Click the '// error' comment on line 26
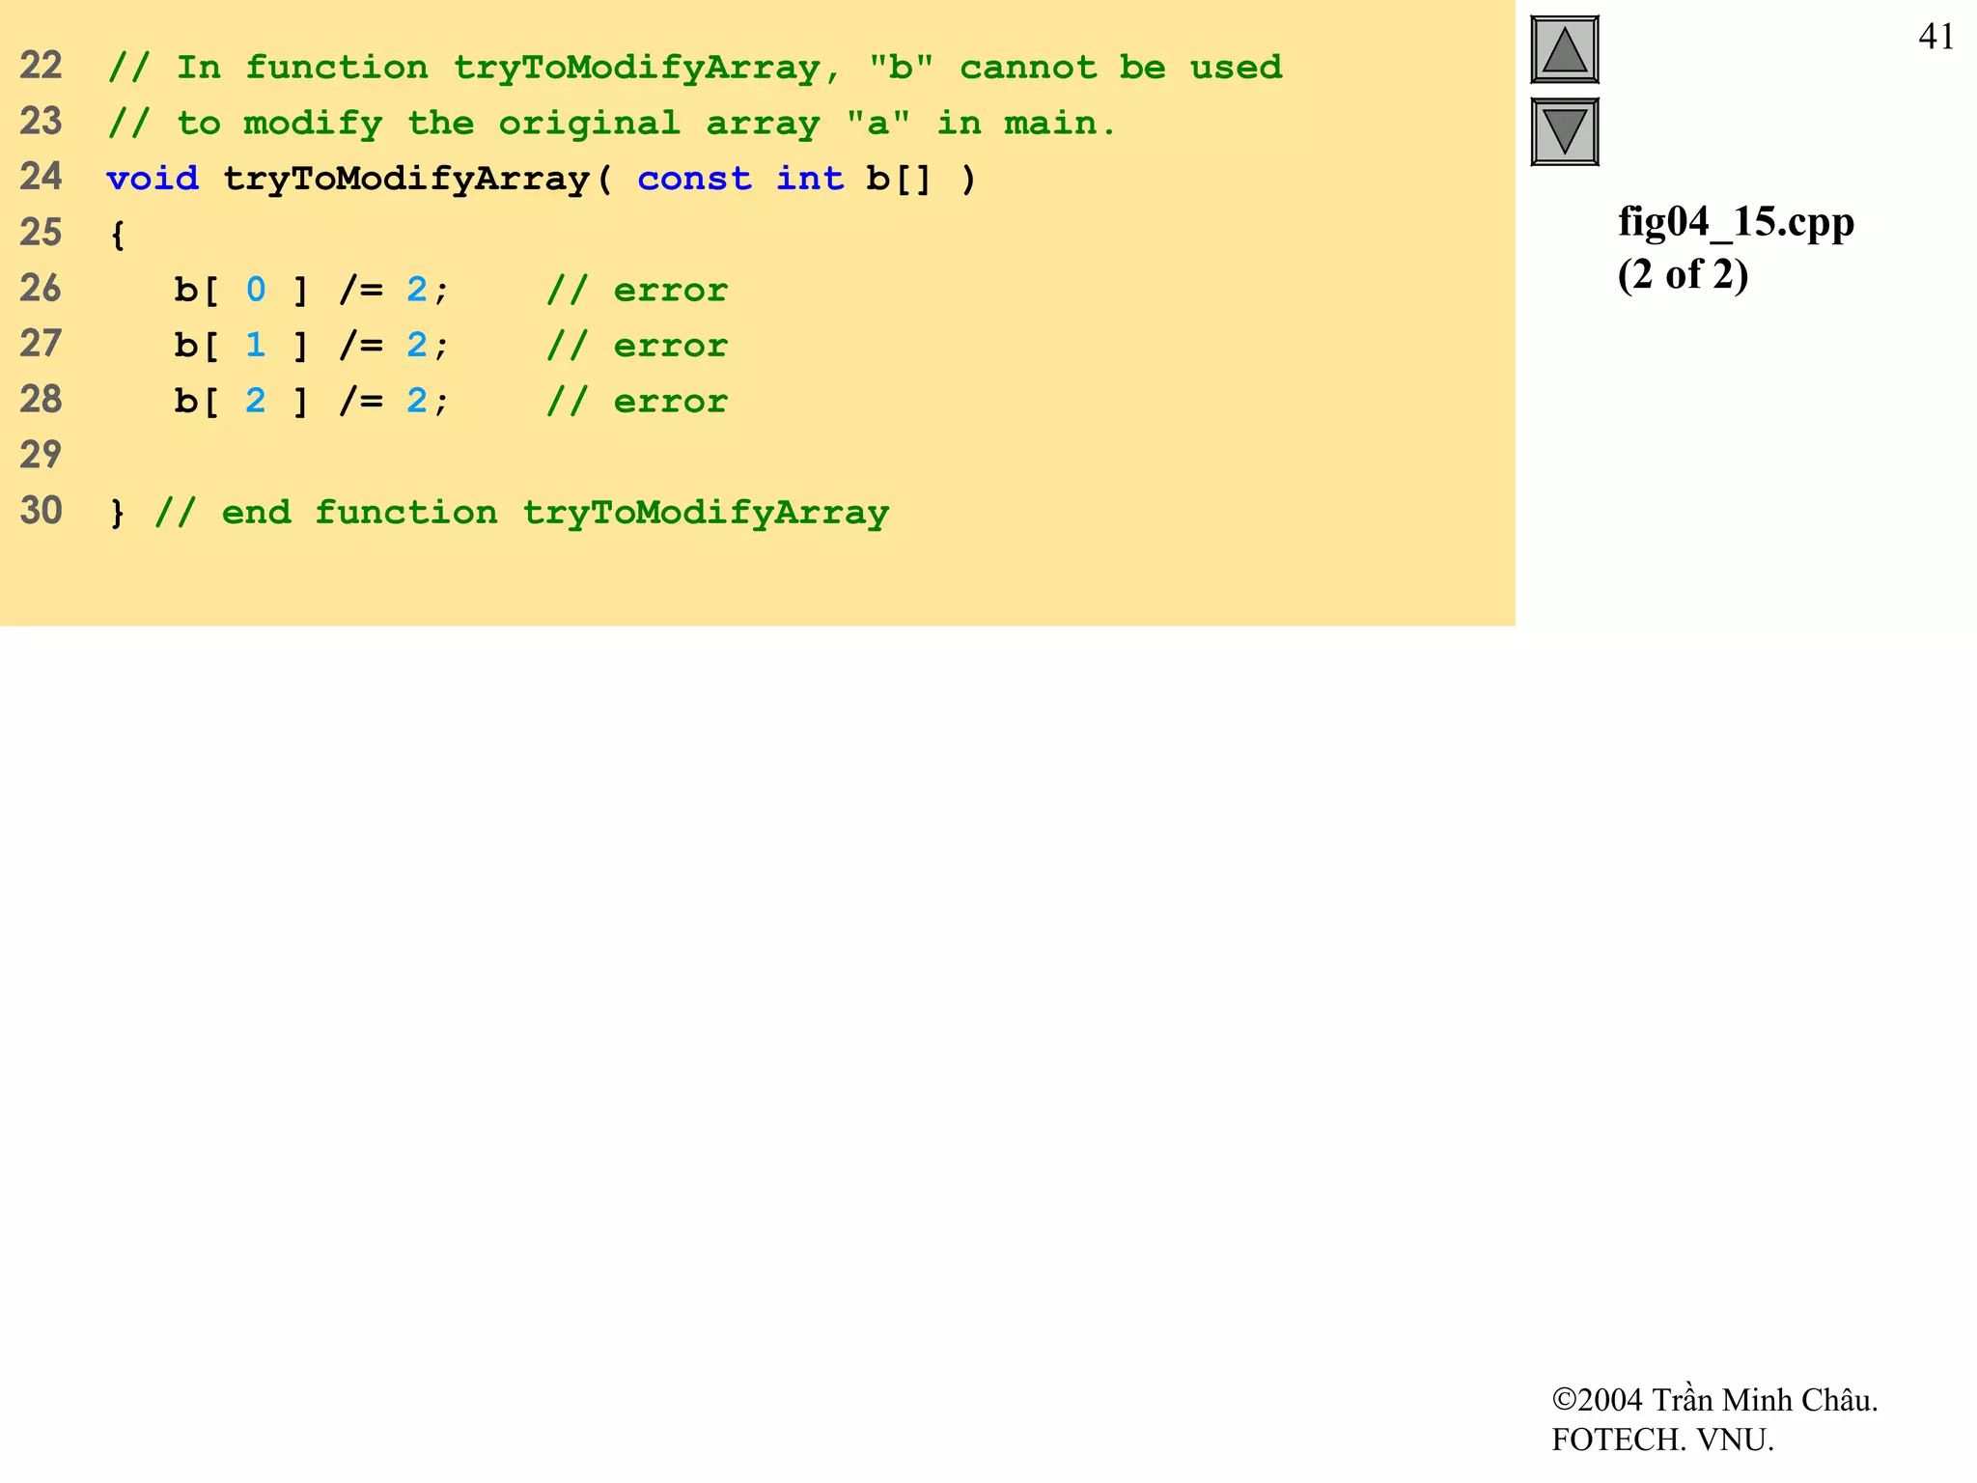Image resolution: width=1977 pixels, height=1483 pixels. (x=637, y=290)
